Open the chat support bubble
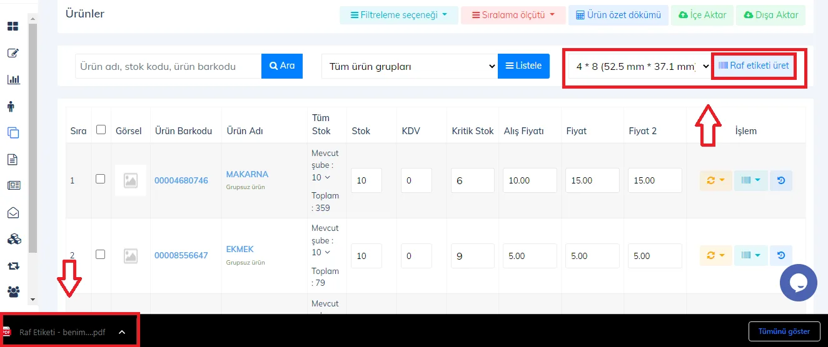The image size is (828, 347). [799, 283]
